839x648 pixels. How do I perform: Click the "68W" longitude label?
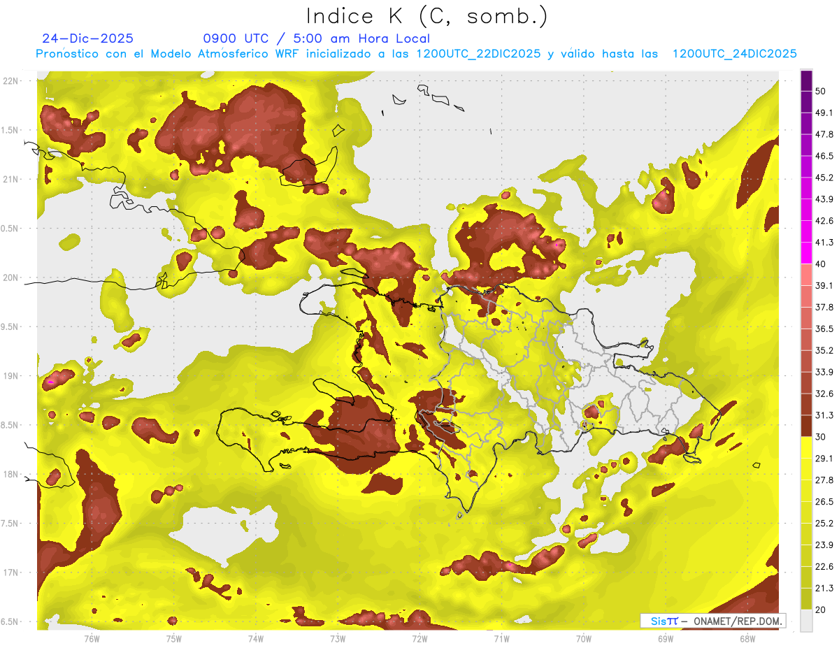747,638
